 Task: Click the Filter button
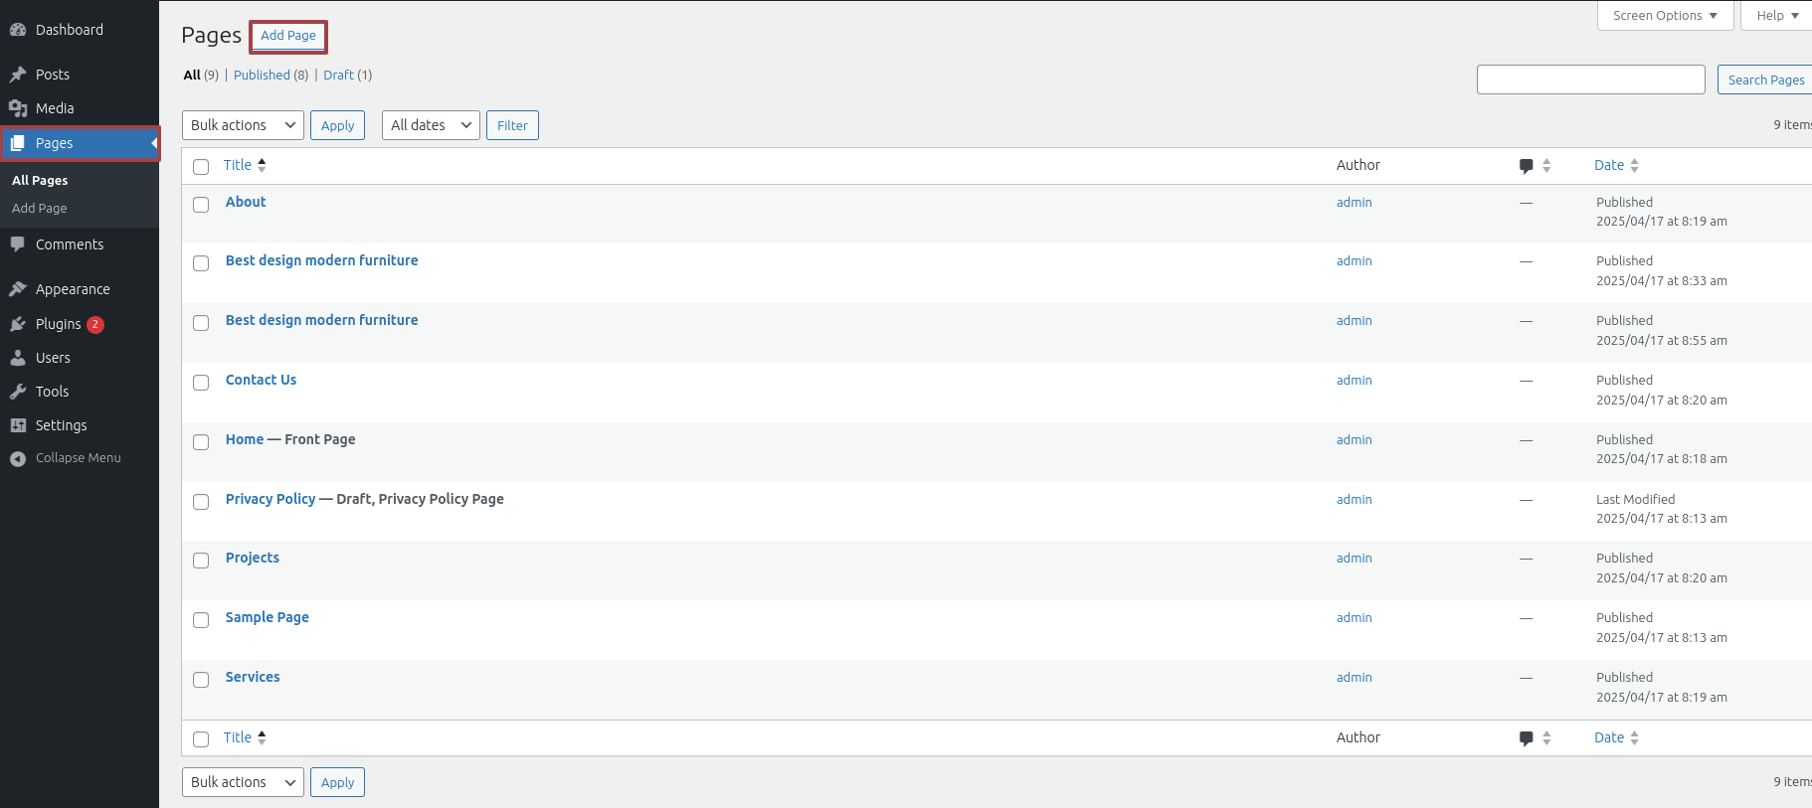click(512, 125)
